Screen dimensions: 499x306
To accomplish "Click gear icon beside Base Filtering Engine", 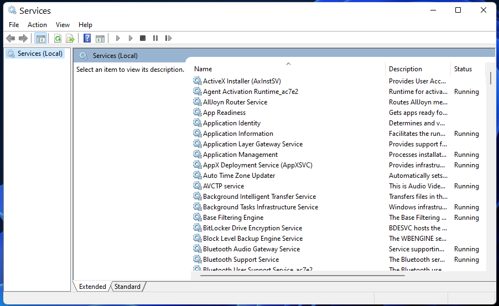I will click(x=197, y=217).
